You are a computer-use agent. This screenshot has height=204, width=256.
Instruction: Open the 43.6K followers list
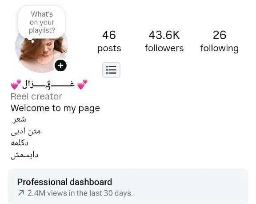click(x=164, y=41)
